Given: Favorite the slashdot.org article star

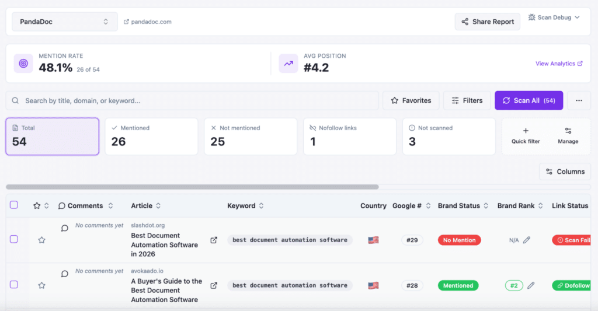Looking at the screenshot, I should coord(41,240).
